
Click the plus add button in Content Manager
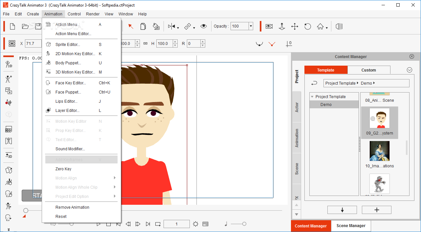[377, 210]
